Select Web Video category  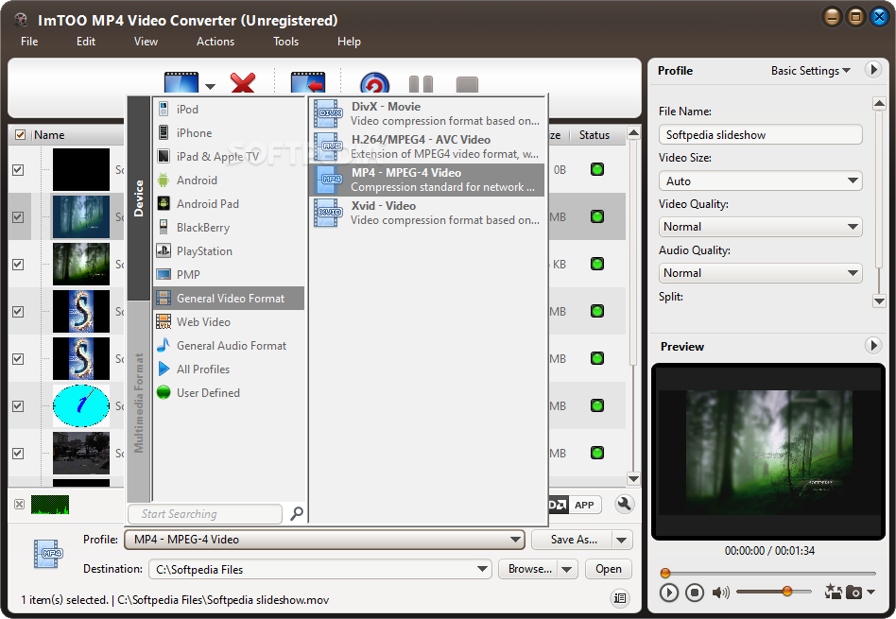pos(229,322)
